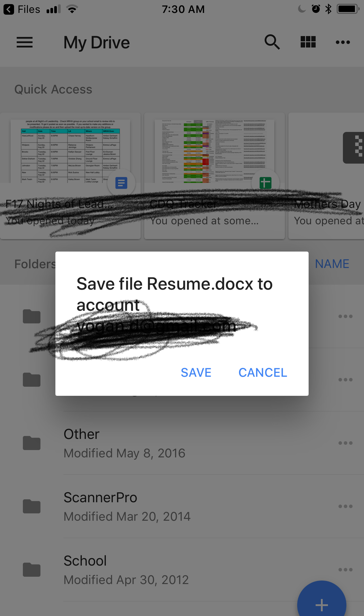Tap the green Sheets file-type badge
The image size is (364, 616).
[x=266, y=183]
